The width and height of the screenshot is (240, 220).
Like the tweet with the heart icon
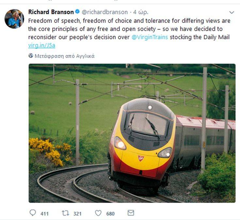point(98,213)
